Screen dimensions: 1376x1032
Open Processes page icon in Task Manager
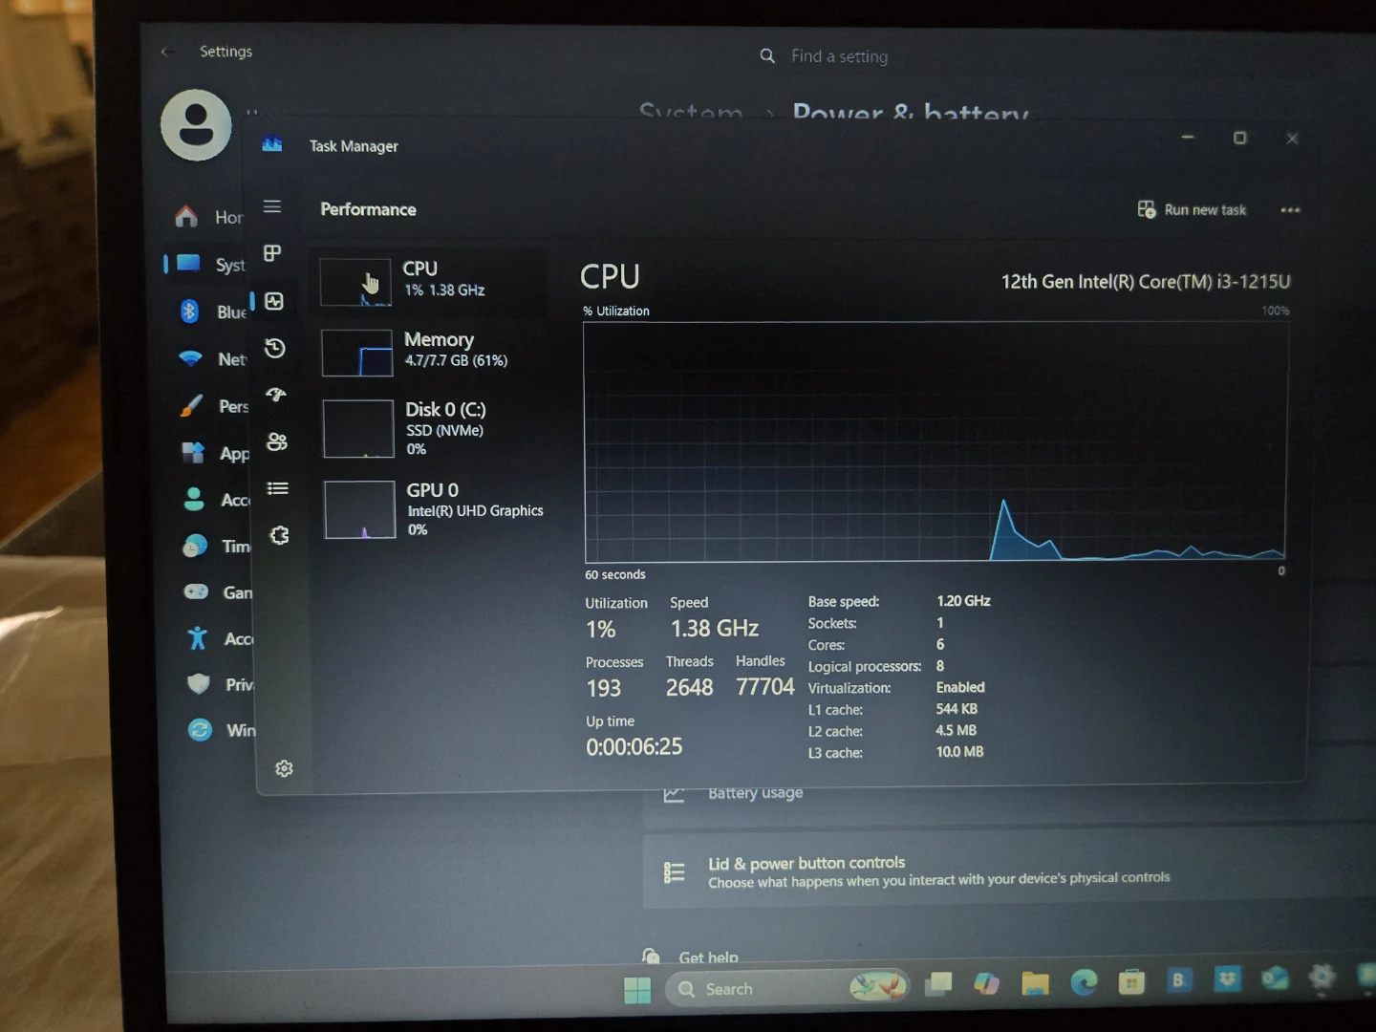click(272, 253)
